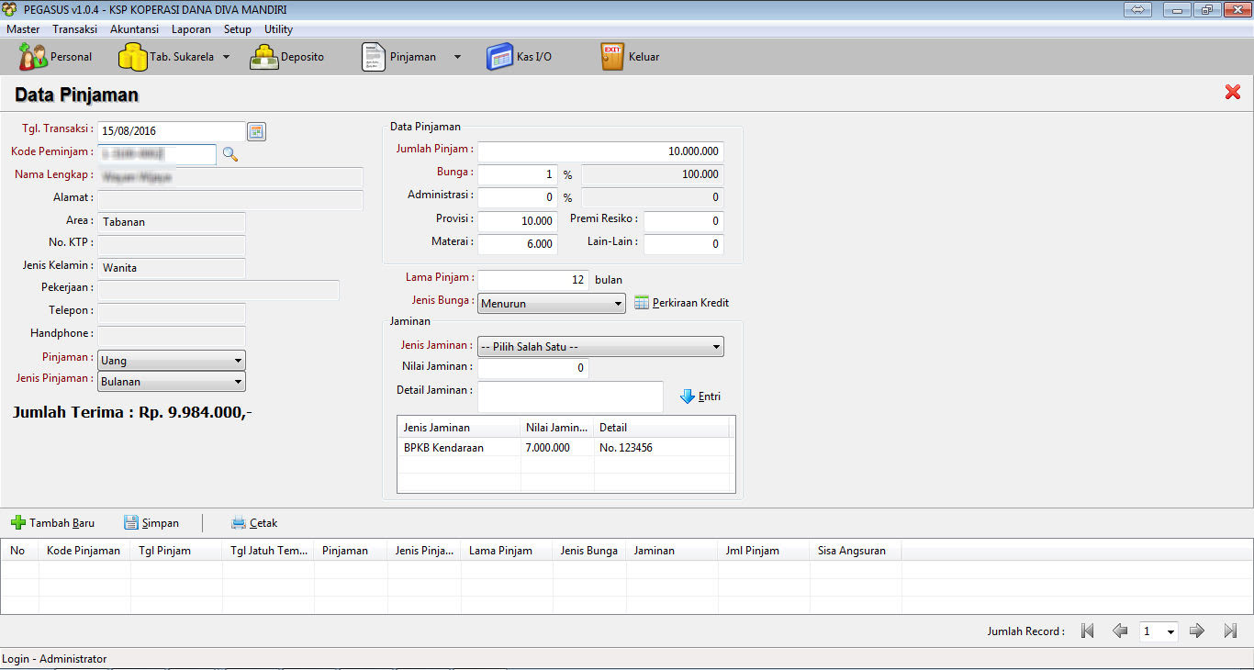Click the Provisi field
The height and width of the screenshot is (670, 1254).
click(518, 221)
